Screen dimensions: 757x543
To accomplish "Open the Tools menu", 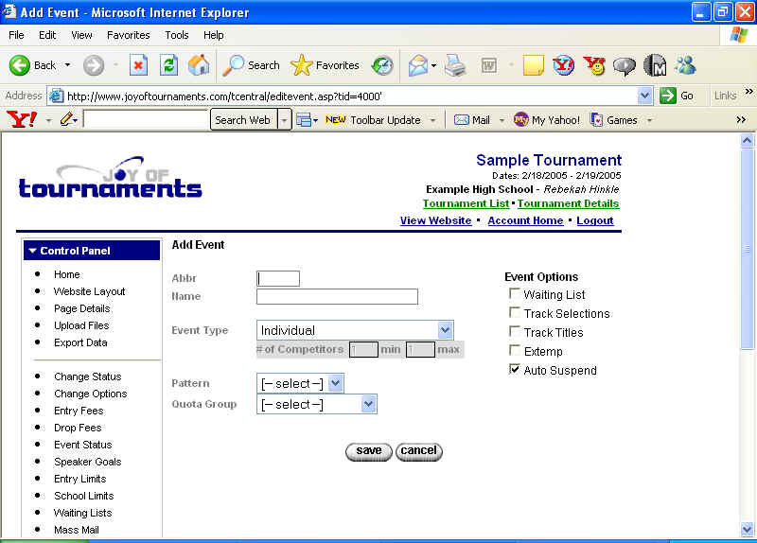I will pyautogui.click(x=177, y=35).
